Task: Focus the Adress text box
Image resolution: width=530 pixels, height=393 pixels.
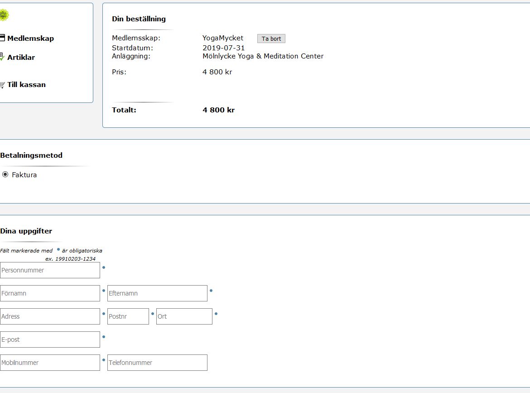Action: [x=50, y=316]
